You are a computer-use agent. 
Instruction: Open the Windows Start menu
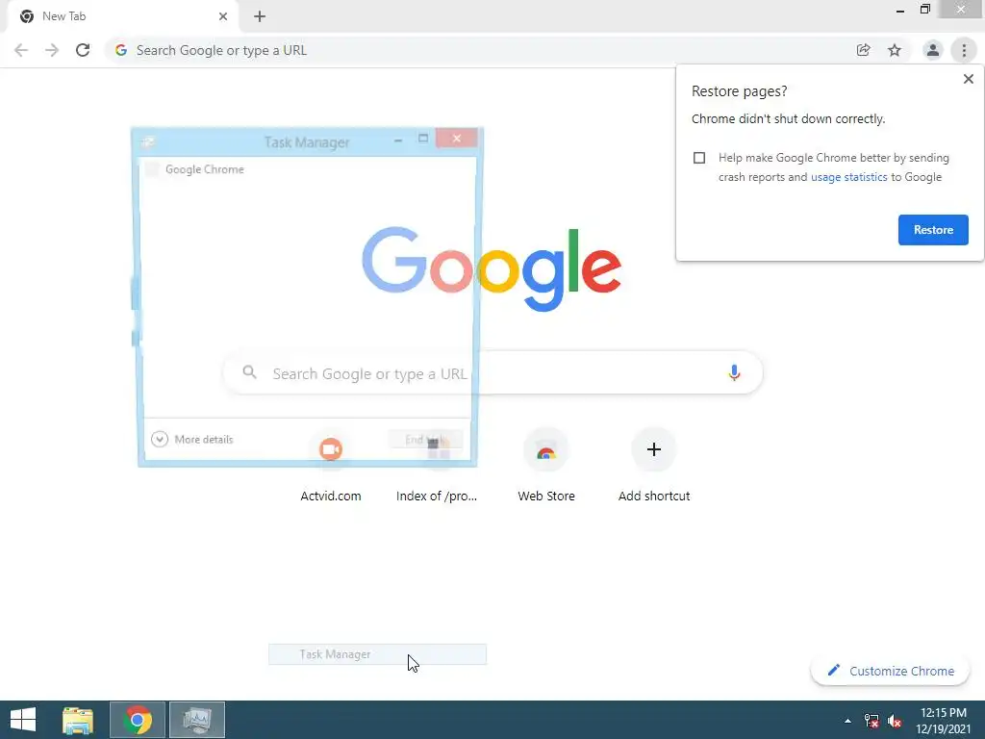23,720
